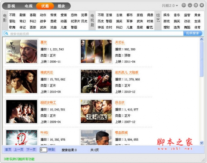Open the 墨攻 movie poster thumbnail
This screenshot has height=163, width=207.
coord(22,51)
